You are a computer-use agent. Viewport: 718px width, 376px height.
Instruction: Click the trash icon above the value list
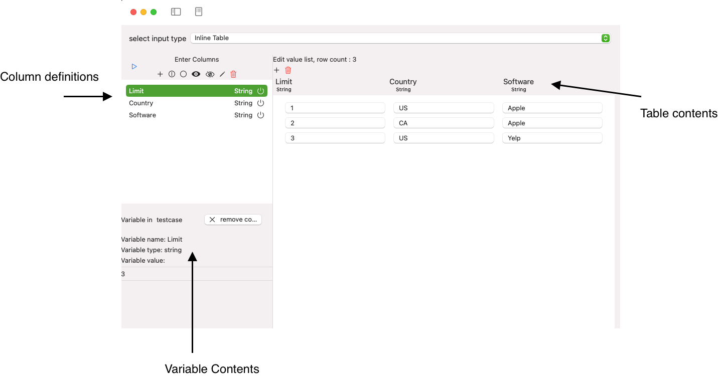pos(288,70)
